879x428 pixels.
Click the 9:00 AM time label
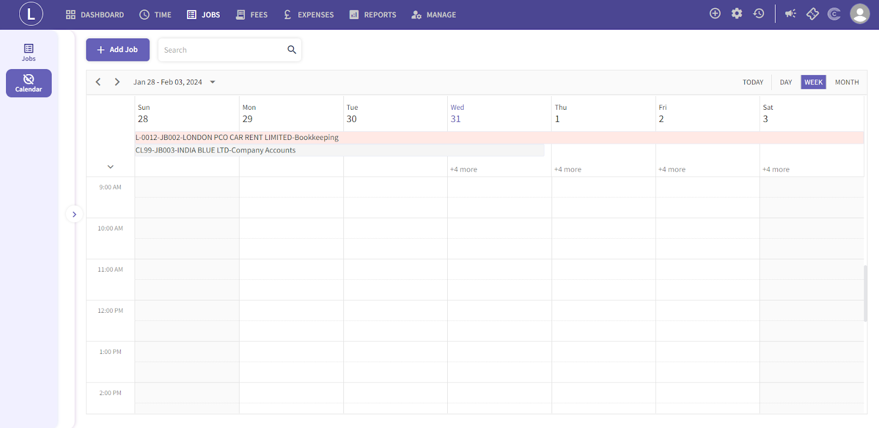pos(110,187)
